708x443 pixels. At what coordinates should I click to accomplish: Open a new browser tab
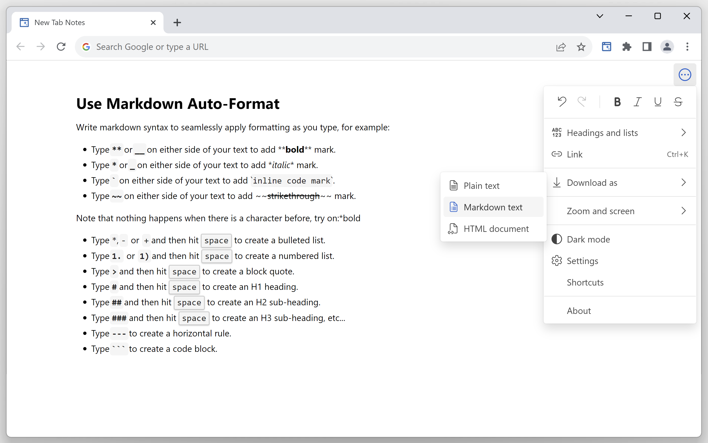(177, 23)
